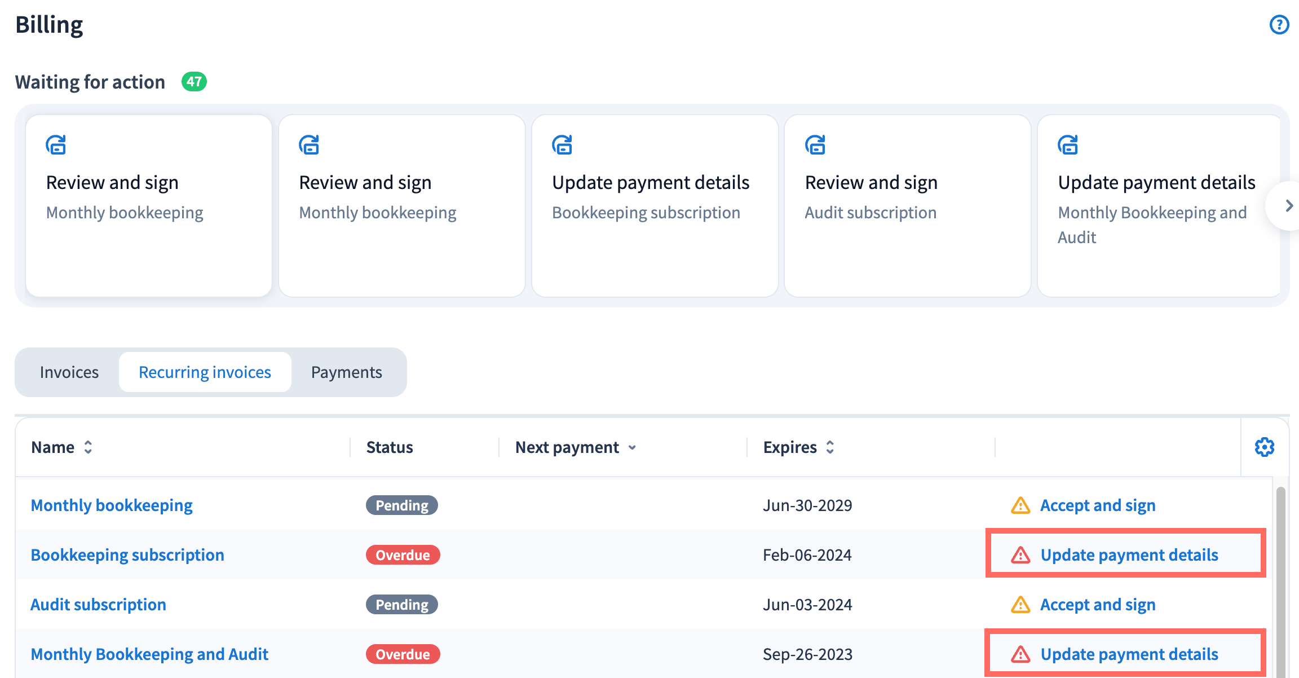Click warning icon in Audit subscription row
1299x678 pixels.
(x=1020, y=605)
